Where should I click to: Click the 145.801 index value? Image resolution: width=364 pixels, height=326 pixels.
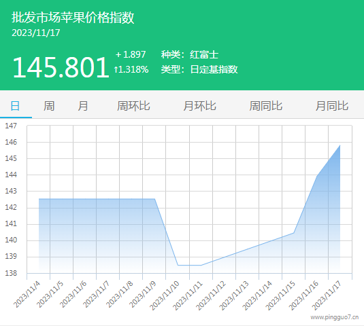click(x=61, y=67)
